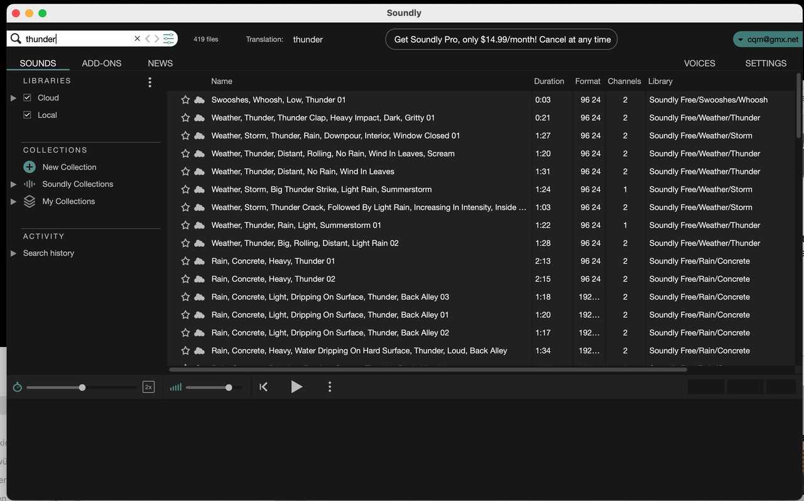Image resolution: width=804 pixels, height=501 pixels.
Task: Skip back to start of sound
Action: click(x=264, y=387)
